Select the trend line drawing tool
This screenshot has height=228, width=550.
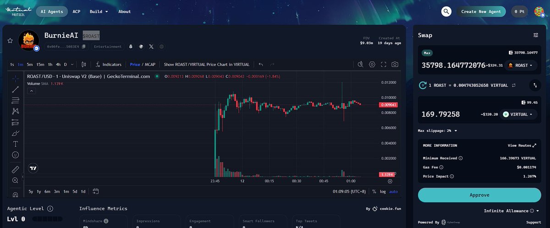coord(15,89)
